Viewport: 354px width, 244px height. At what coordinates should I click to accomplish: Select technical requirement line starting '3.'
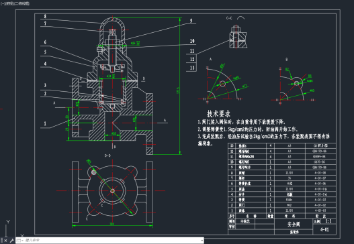(x=263, y=139)
